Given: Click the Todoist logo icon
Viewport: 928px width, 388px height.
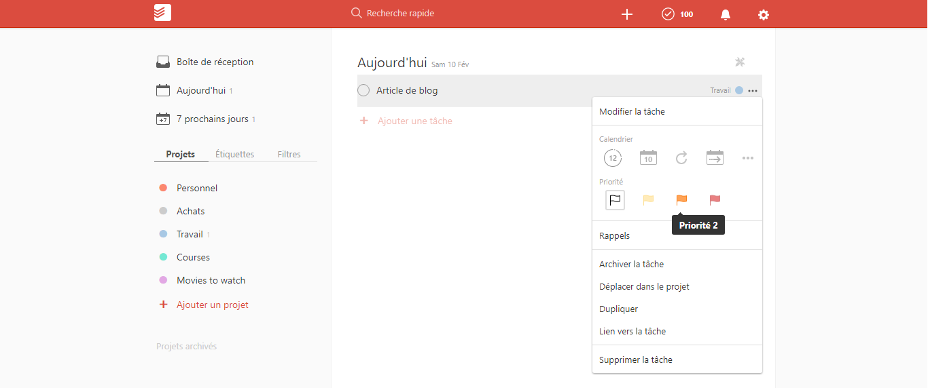Looking at the screenshot, I should click(x=162, y=14).
